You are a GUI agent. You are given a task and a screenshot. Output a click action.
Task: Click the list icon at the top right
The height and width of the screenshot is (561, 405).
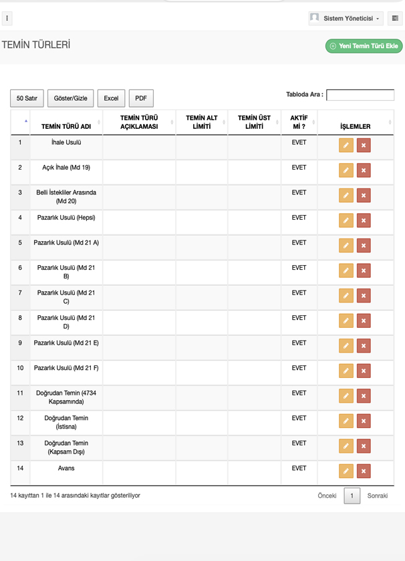pyautogui.click(x=395, y=19)
